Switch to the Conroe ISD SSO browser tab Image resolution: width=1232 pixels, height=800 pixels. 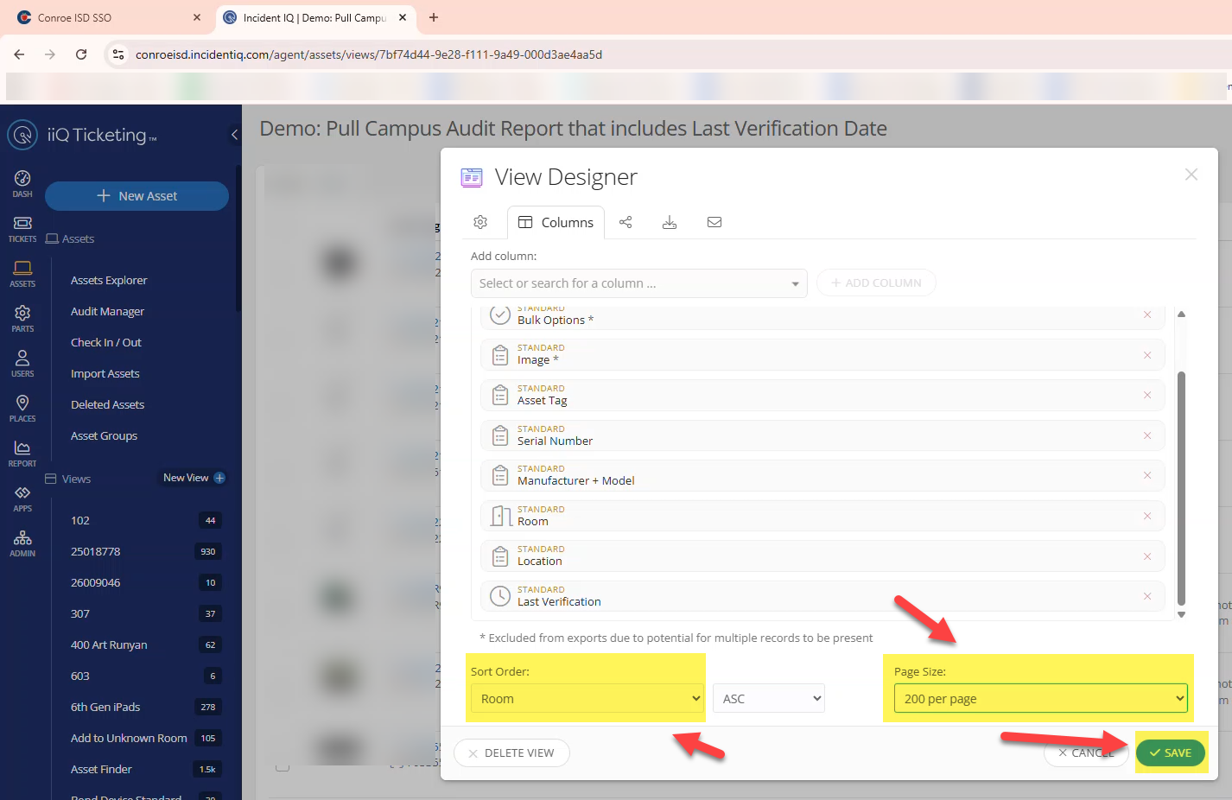point(104,17)
